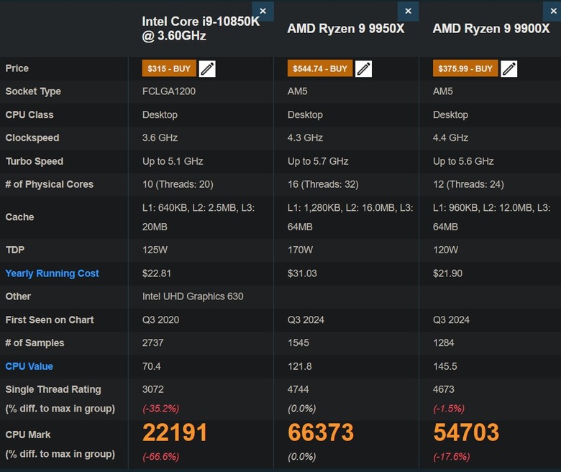561x472 pixels.
Task: Click the Socket Type row label
Action: (x=33, y=91)
